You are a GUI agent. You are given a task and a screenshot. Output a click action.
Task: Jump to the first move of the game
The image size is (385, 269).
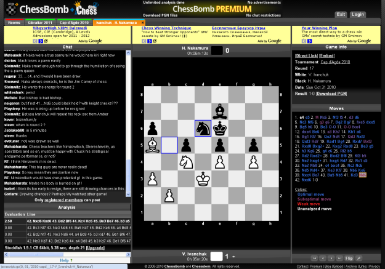[315, 258]
